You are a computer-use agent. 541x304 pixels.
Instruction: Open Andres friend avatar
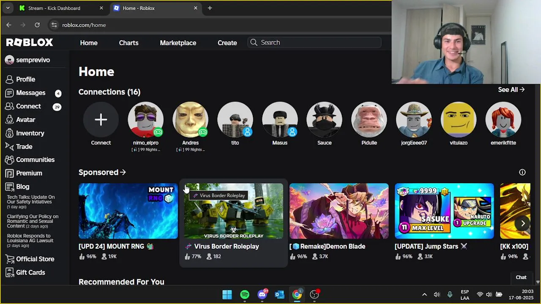190,119
